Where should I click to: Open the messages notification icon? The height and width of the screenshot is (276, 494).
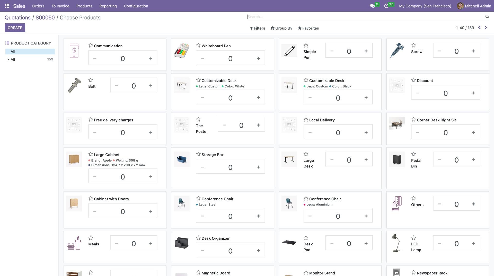click(x=372, y=6)
